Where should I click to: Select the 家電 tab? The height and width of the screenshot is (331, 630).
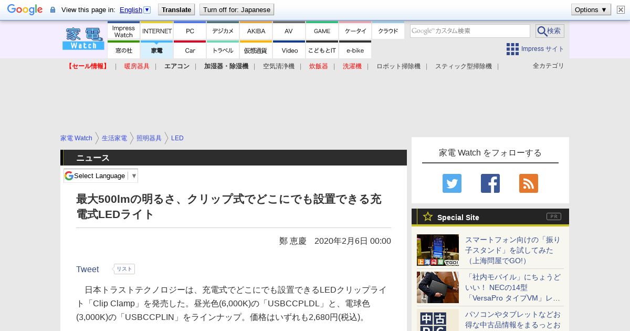tap(157, 50)
